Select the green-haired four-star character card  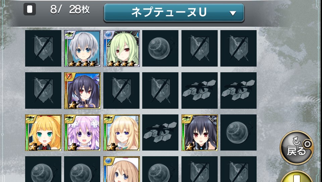click(x=121, y=49)
